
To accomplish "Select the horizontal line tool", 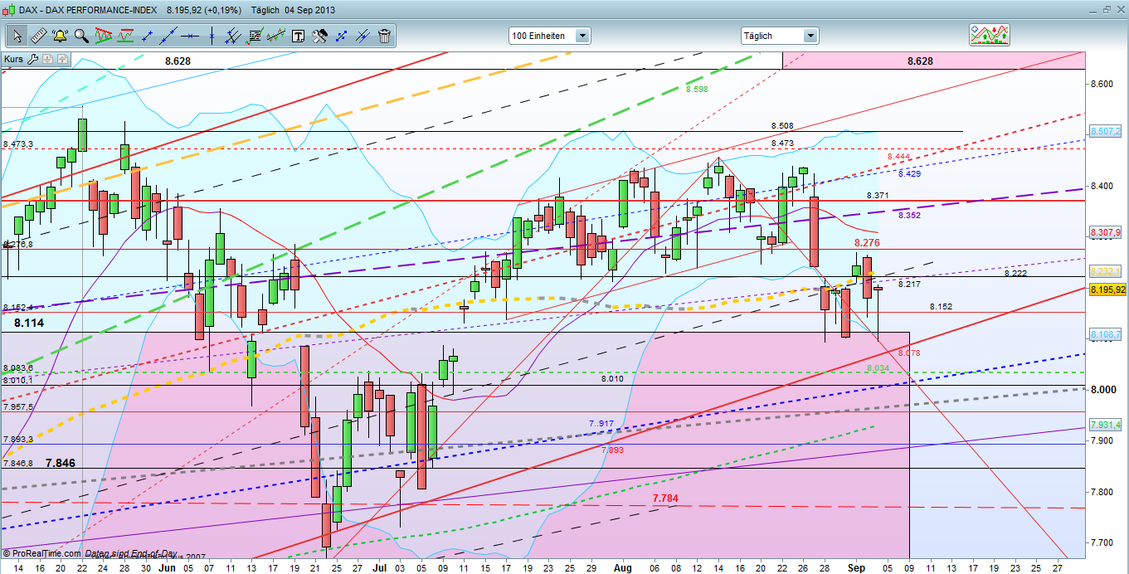I will [x=191, y=36].
